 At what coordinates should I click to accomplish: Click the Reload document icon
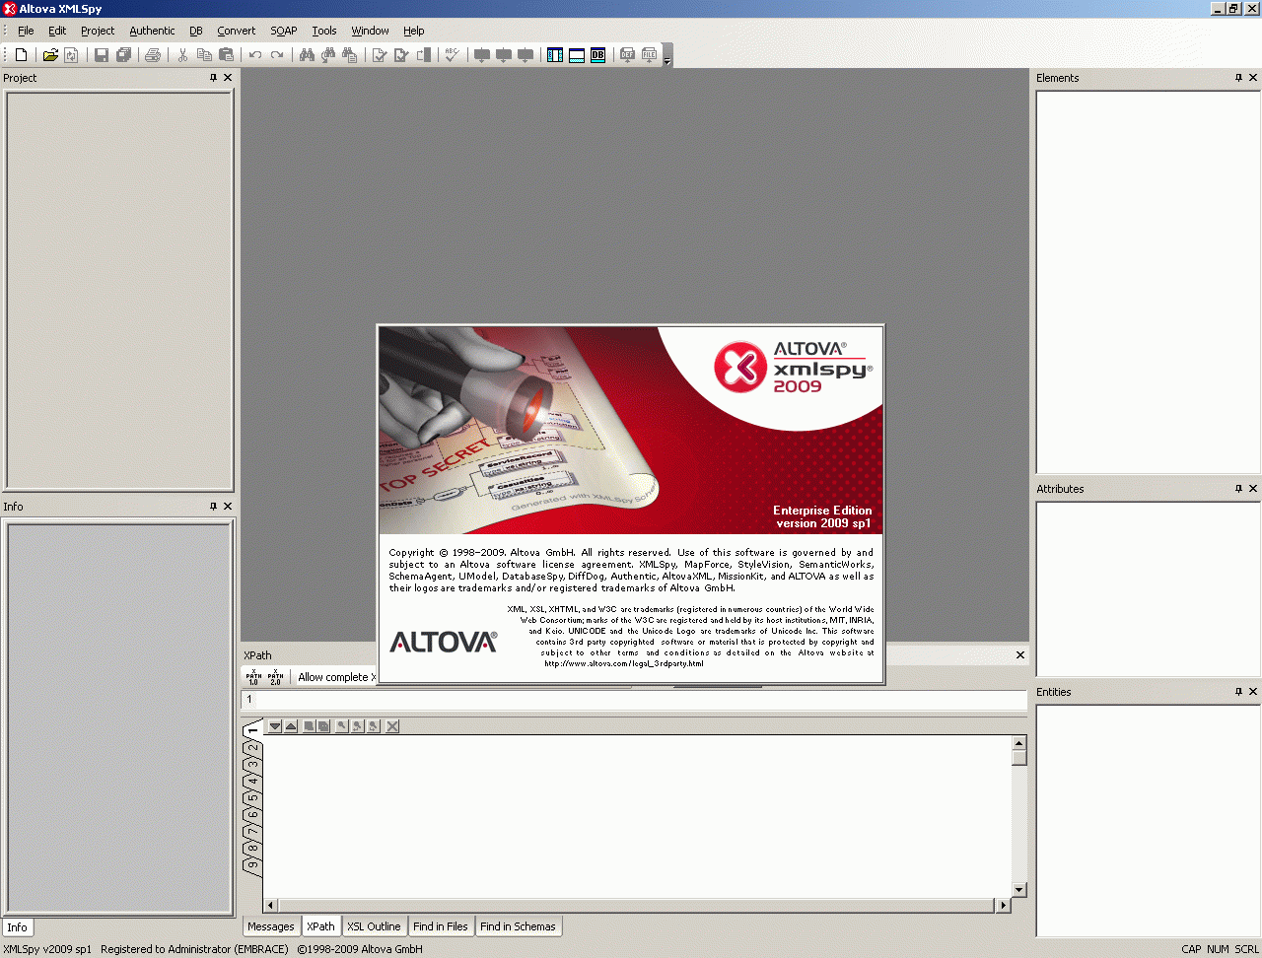pos(71,55)
